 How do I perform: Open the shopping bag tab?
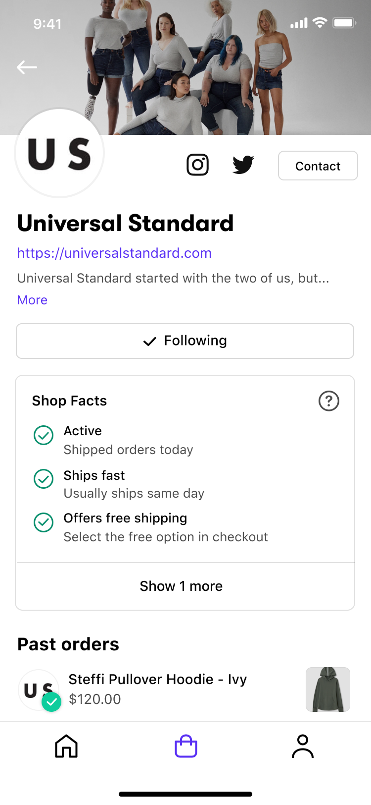186,746
